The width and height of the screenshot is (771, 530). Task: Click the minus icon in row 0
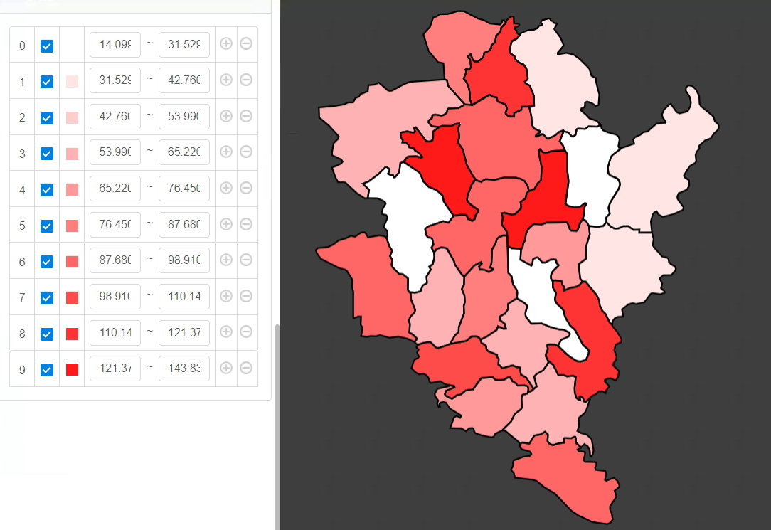246,43
